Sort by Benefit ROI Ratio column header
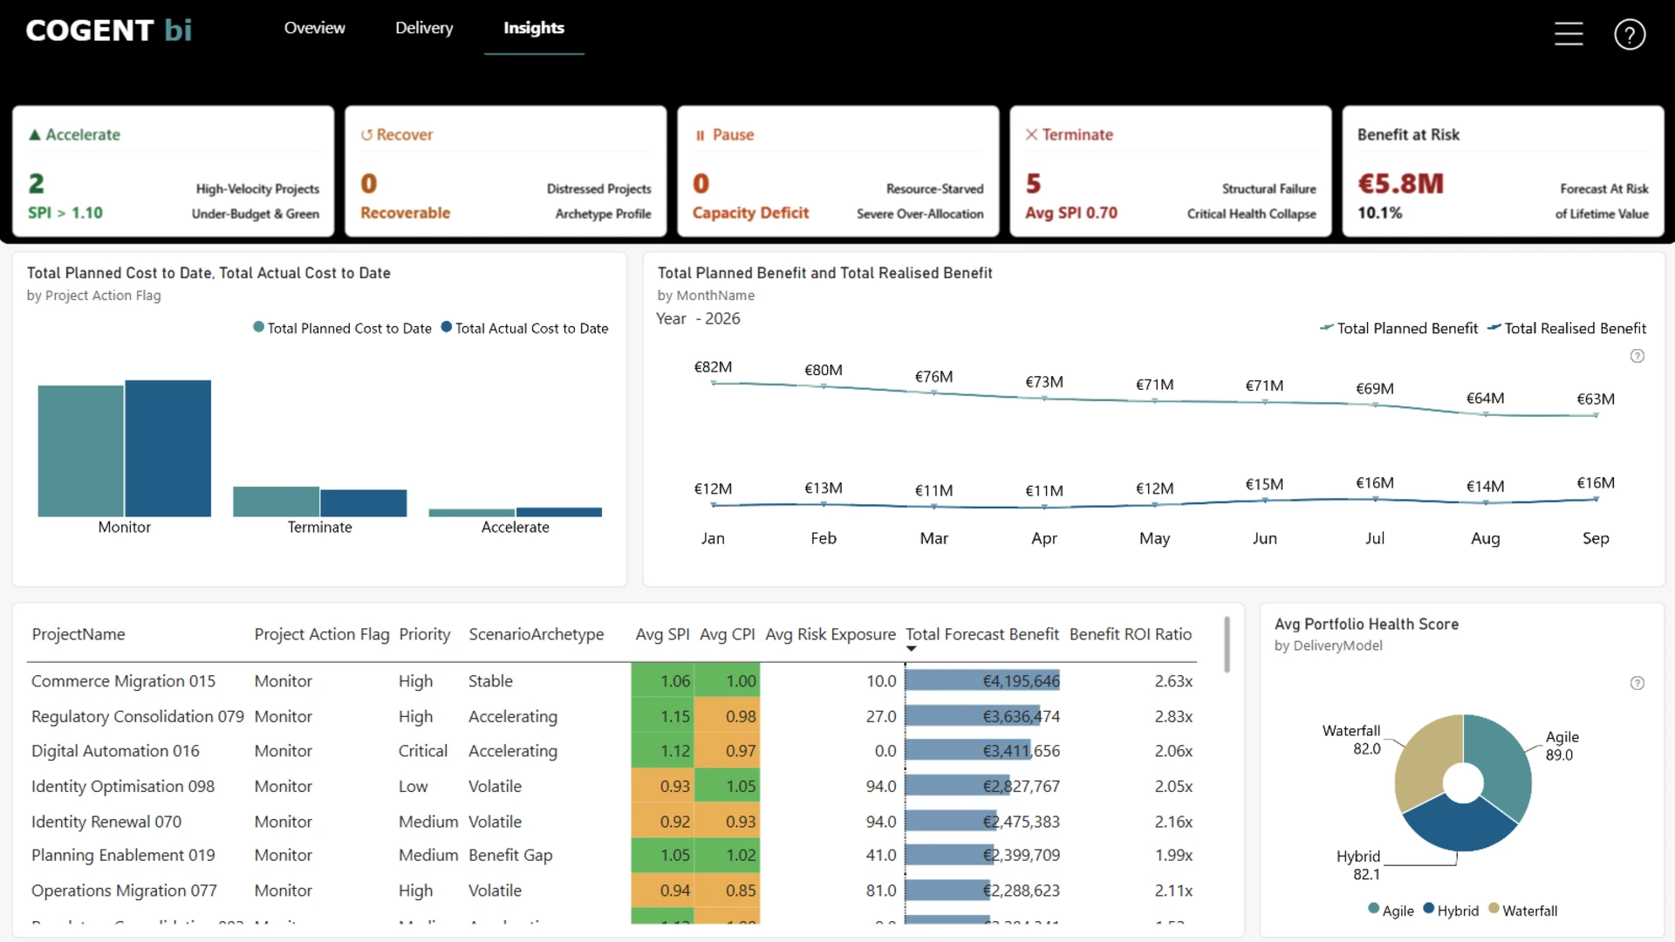Viewport: 1675px width, 942px height. tap(1131, 634)
